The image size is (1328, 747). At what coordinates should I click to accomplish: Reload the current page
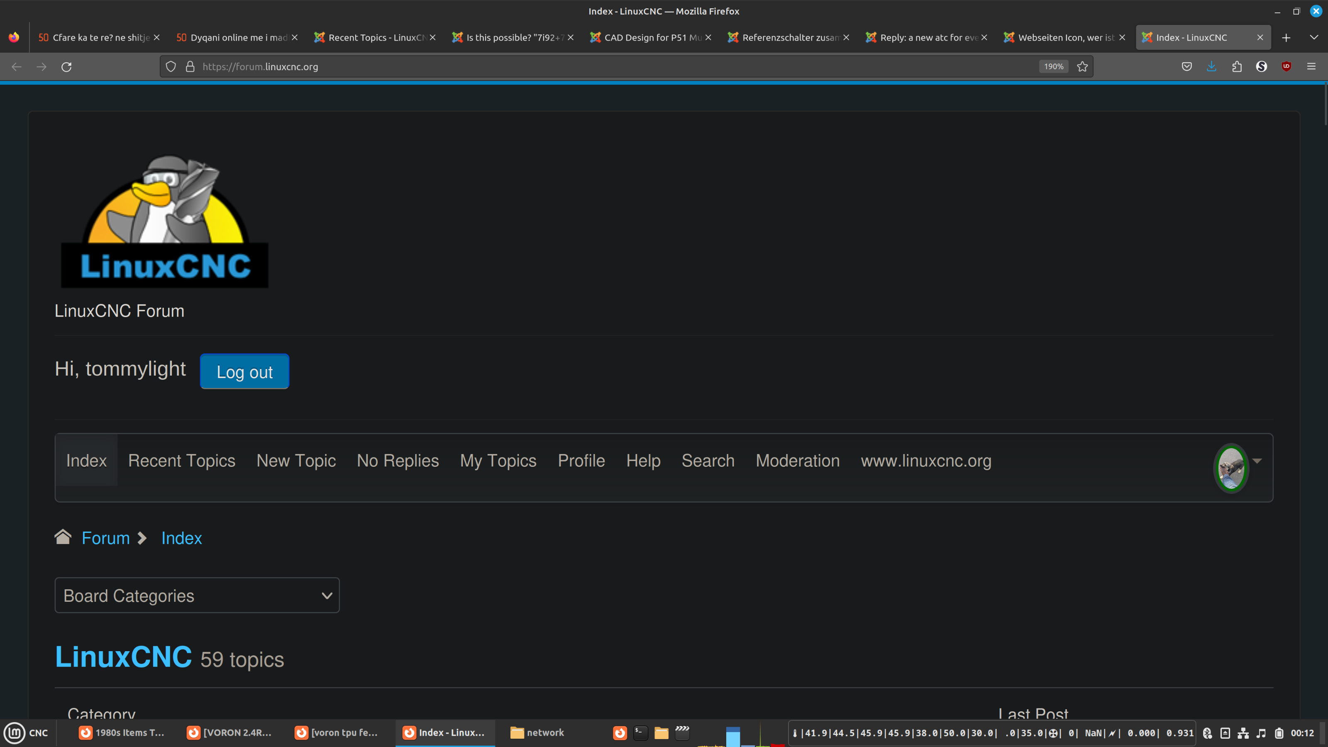click(x=66, y=66)
